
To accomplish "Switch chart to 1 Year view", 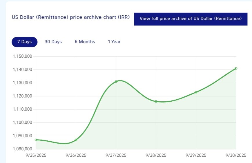I will pyautogui.click(x=114, y=42).
